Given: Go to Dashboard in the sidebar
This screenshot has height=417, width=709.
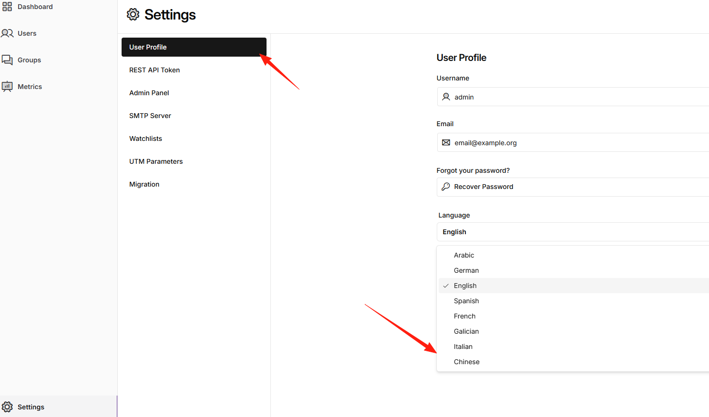Looking at the screenshot, I should pyautogui.click(x=35, y=7).
